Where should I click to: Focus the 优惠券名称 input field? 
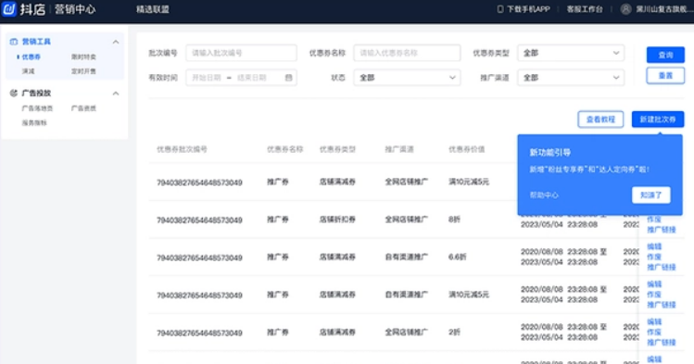pos(407,53)
